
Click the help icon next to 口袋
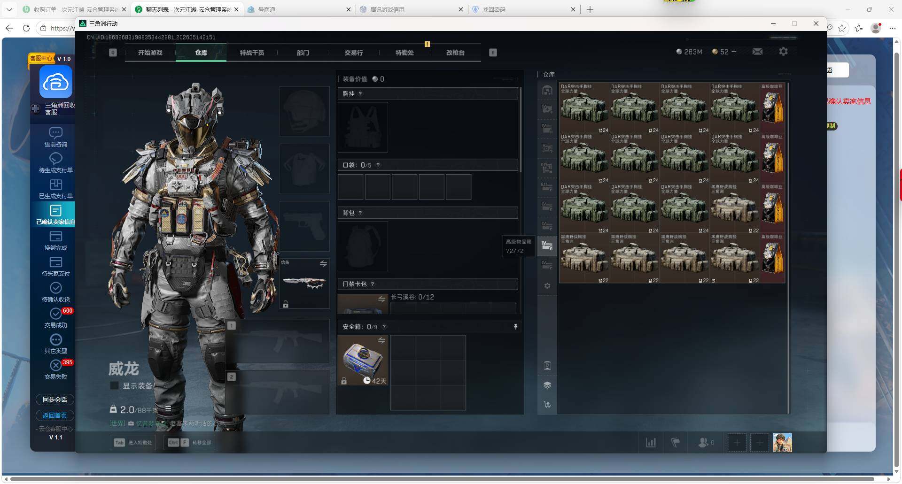378,165
